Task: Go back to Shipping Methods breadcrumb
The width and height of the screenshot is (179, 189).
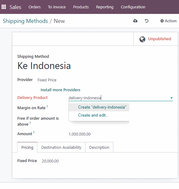Action: pos(25,21)
